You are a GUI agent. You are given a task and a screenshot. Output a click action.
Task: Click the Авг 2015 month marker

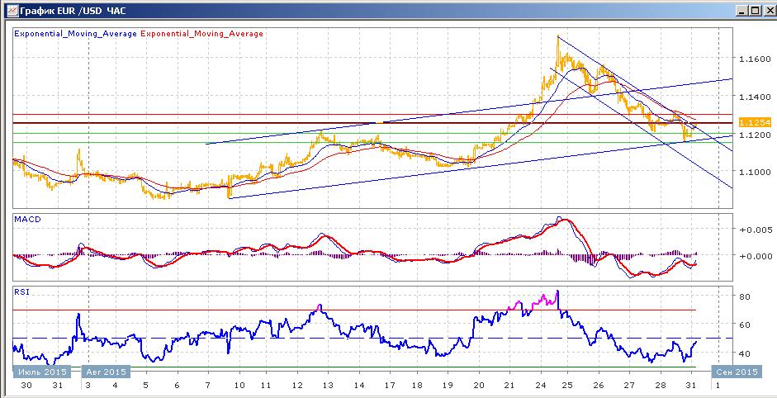pos(106,372)
